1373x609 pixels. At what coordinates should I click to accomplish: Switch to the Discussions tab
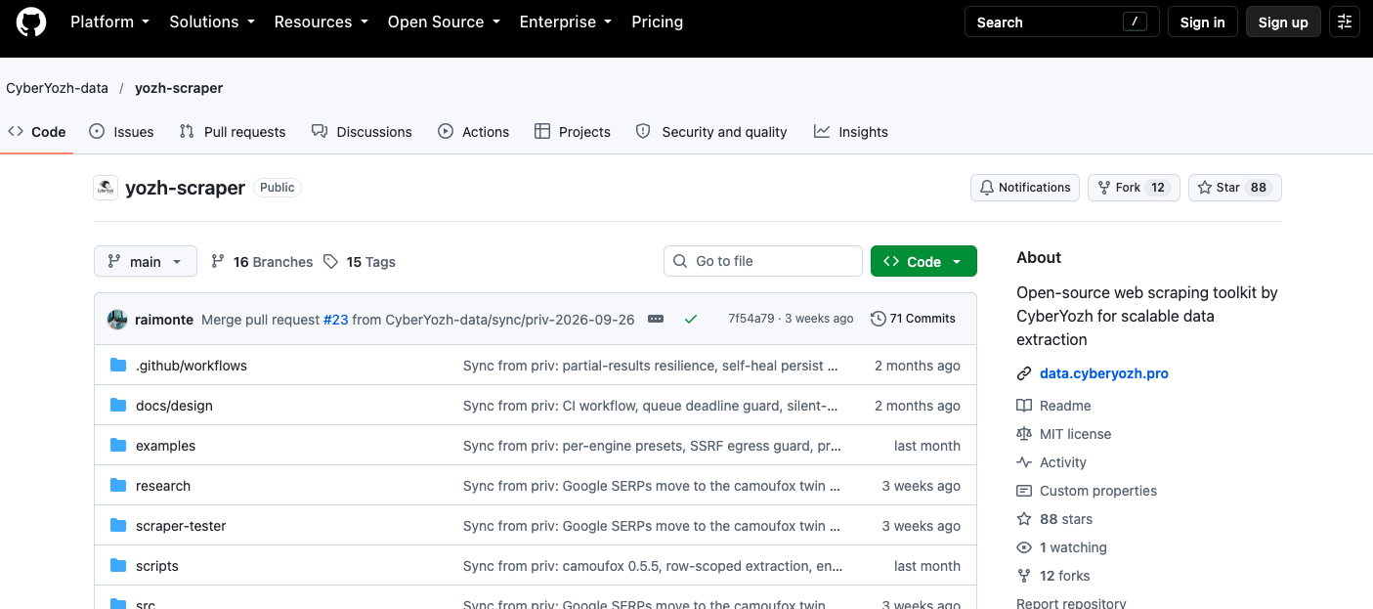362,132
